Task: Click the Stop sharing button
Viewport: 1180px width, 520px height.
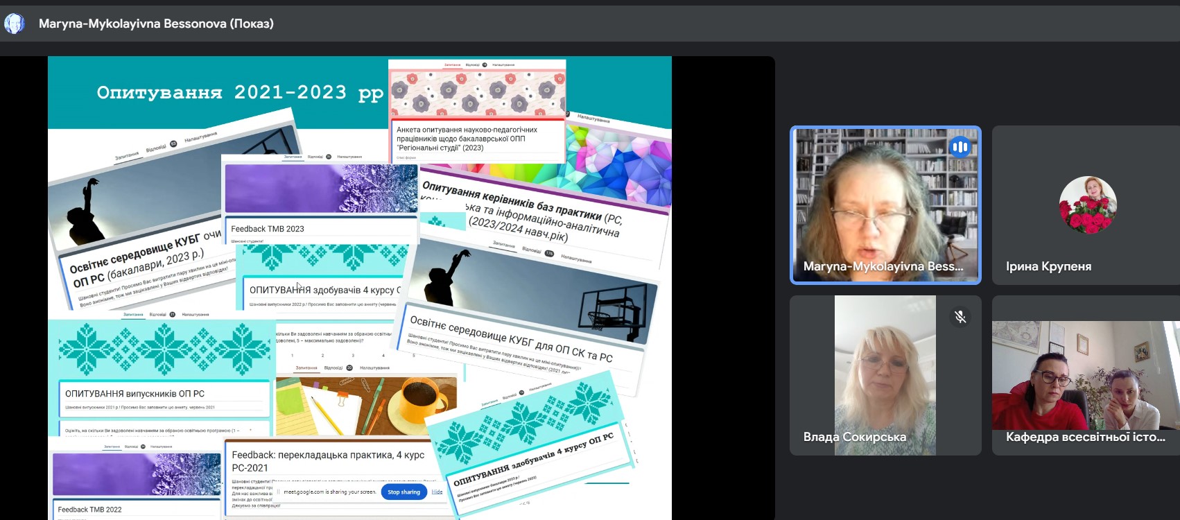Action: tap(404, 492)
